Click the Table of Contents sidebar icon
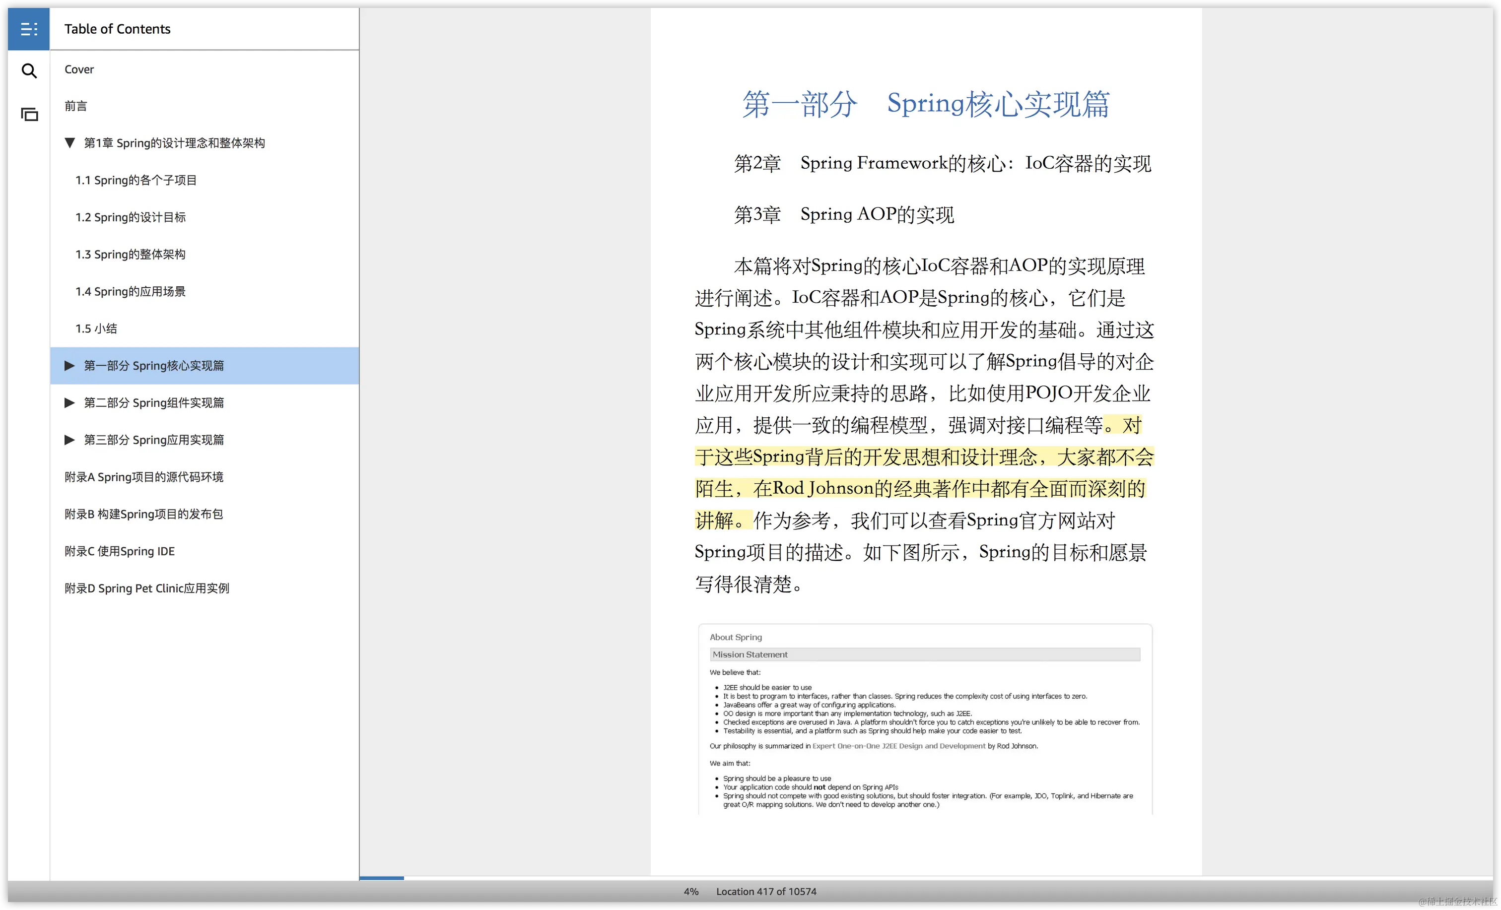 click(29, 29)
